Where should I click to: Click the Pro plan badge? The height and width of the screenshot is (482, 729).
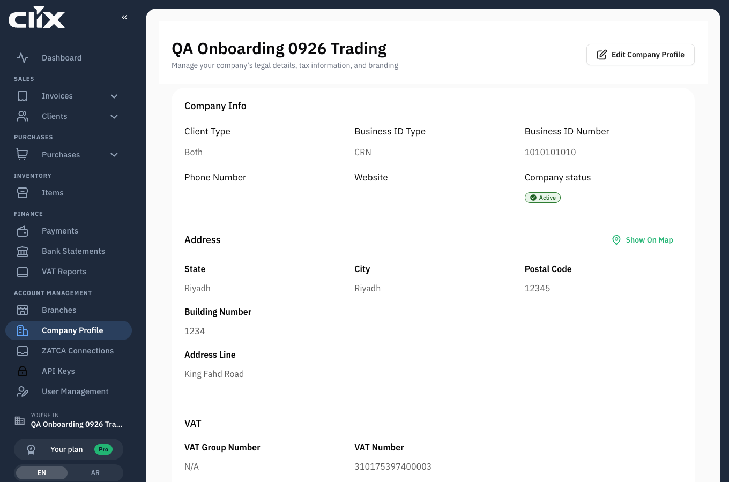[103, 449]
